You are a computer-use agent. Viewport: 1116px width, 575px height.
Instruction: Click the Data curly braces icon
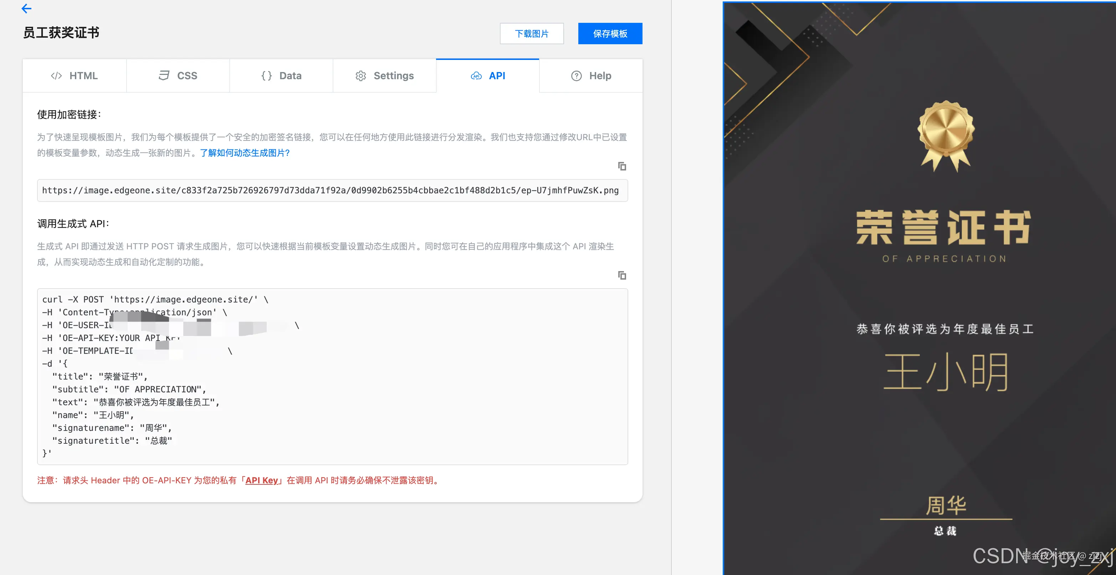coord(266,76)
